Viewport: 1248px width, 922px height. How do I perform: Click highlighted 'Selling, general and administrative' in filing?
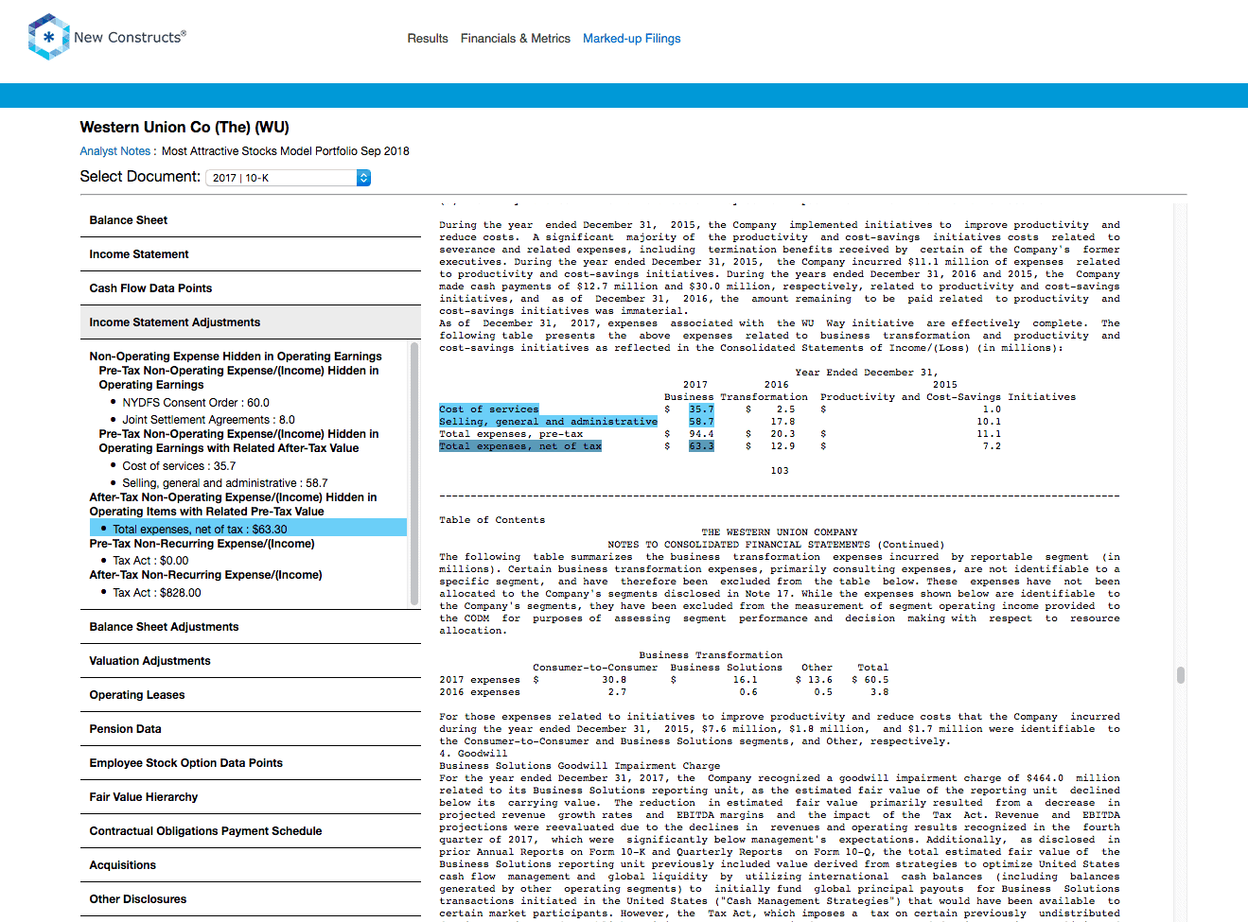coord(548,422)
